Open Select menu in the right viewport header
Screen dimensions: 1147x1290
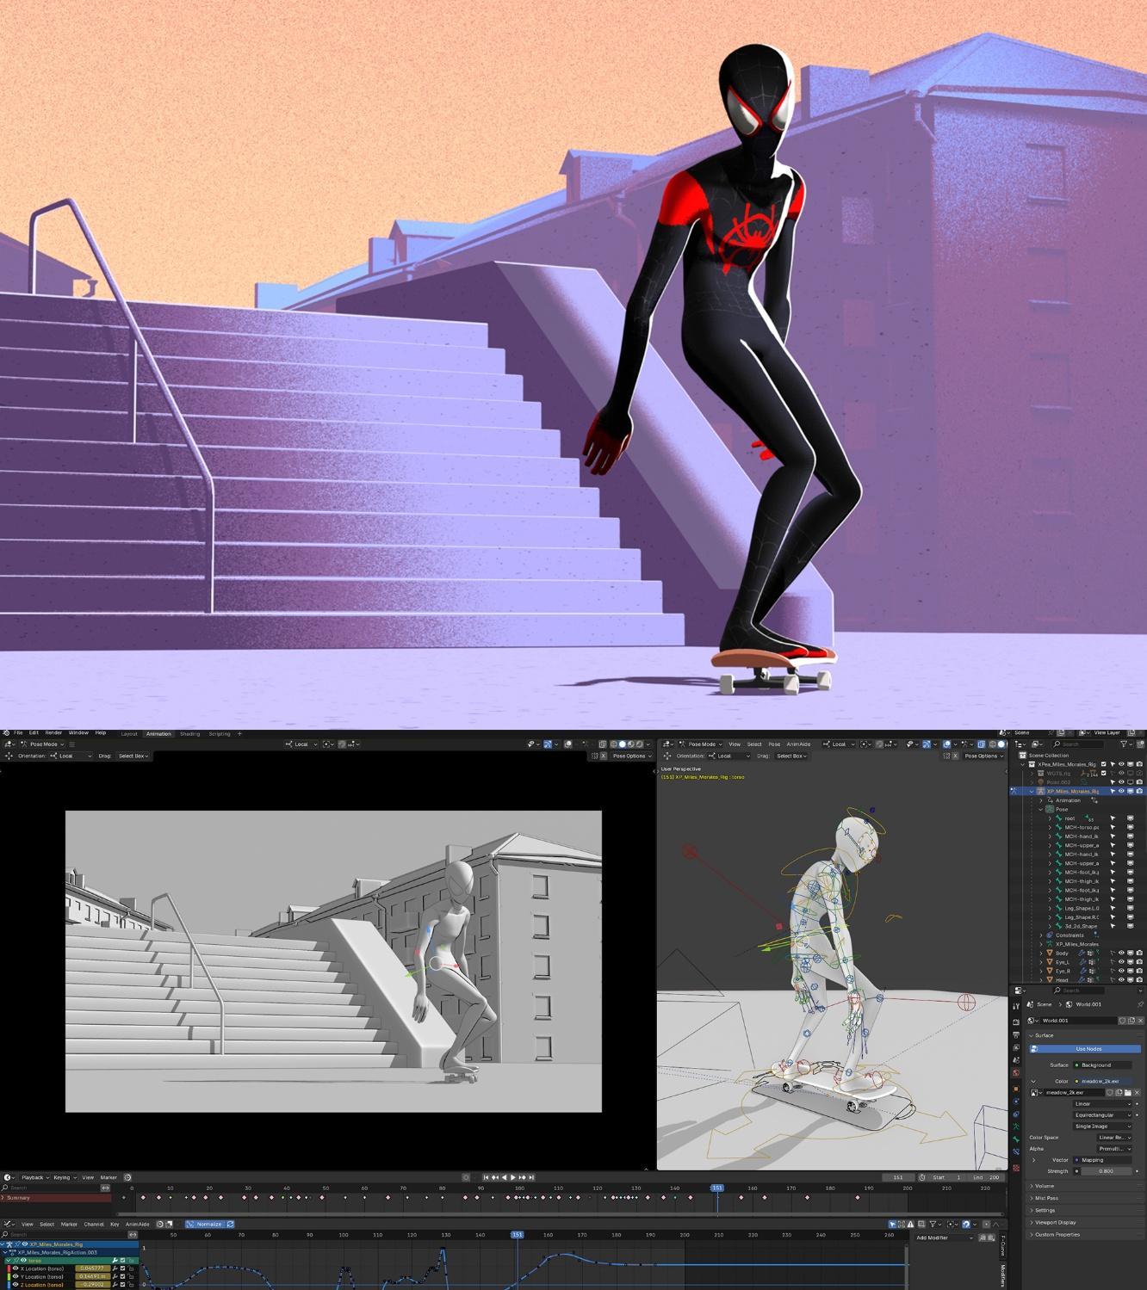[754, 744]
